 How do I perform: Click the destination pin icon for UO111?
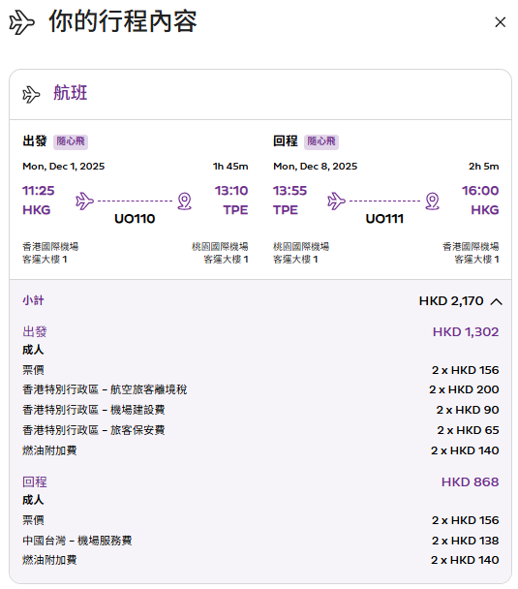(x=432, y=201)
